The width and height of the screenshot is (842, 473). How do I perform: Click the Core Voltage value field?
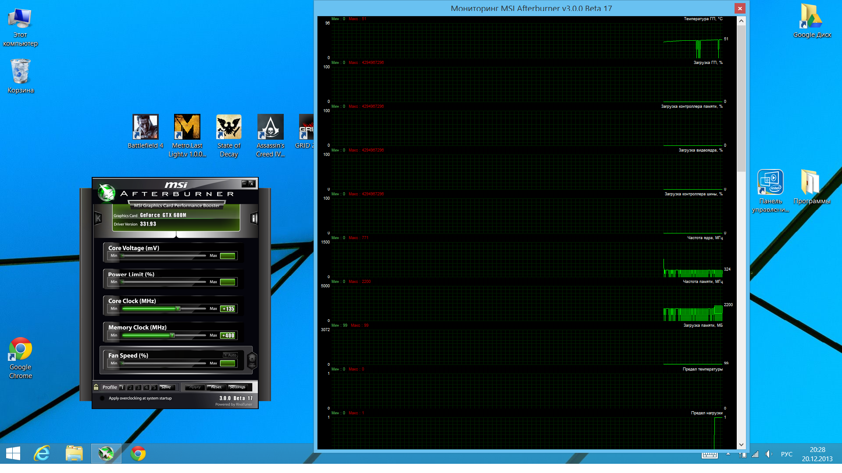coord(228,256)
